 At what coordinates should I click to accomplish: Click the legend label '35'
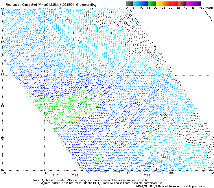point(178,8)
